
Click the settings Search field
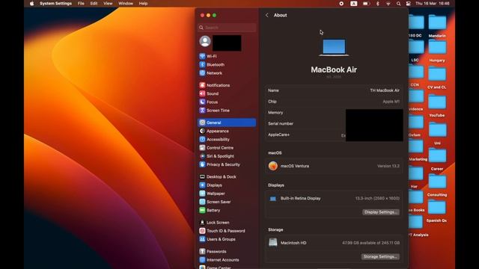[x=227, y=28]
